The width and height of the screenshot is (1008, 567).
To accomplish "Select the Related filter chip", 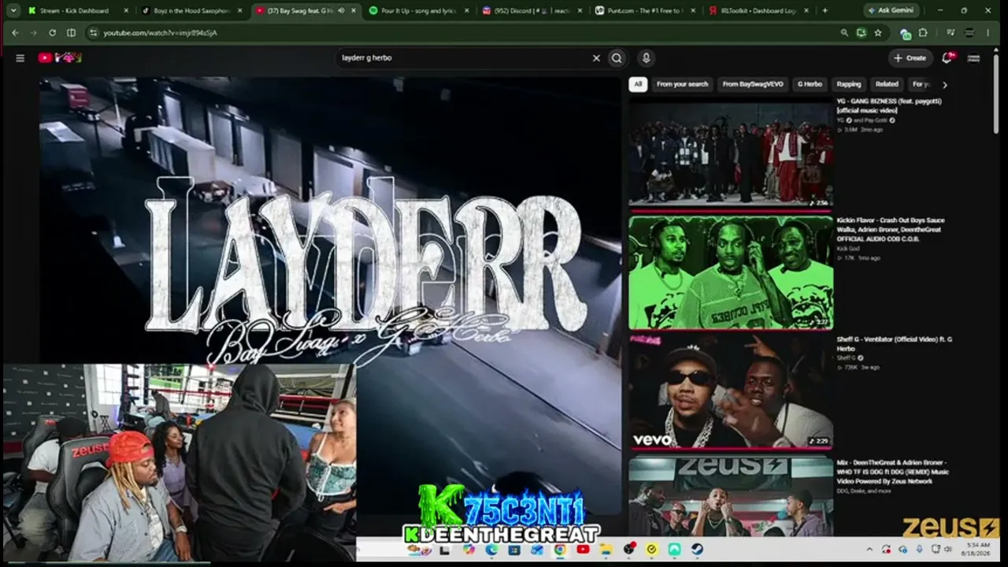I will click(887, 84).
